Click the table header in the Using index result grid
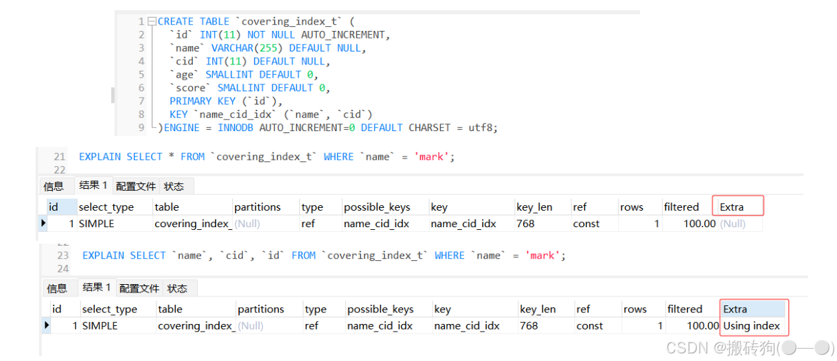837x361 pixels. 195,309
